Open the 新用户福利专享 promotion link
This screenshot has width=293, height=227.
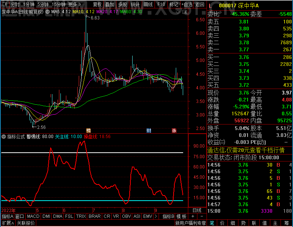(190, 223)
